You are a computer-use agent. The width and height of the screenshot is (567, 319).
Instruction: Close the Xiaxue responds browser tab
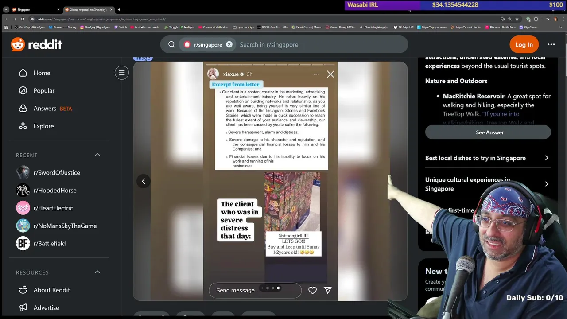[111, 9]
